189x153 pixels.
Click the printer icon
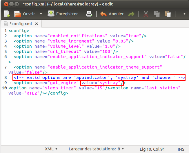tap(89, 14)
